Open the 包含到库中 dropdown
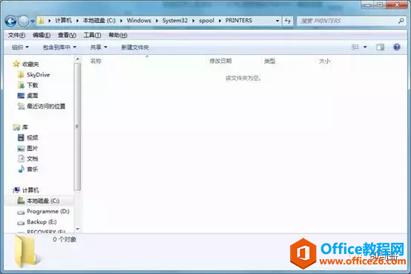This screenshot has height=274, width=411. (59, 48)
